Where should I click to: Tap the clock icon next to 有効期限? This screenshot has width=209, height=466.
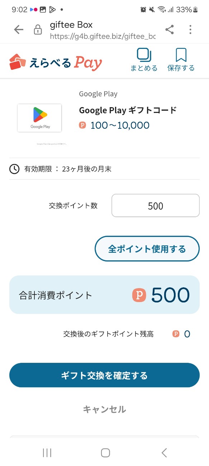point(14,168)
